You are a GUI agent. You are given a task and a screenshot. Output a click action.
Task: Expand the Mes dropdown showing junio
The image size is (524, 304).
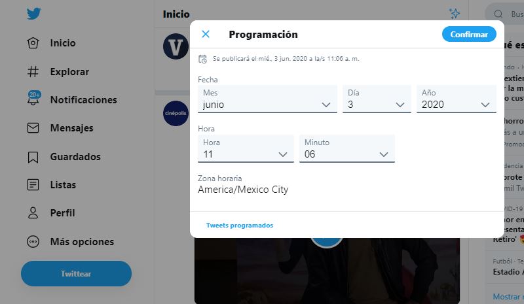pos(267,99)
